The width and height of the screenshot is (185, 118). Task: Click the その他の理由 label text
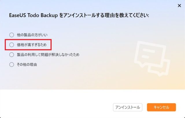coord(27,65)
